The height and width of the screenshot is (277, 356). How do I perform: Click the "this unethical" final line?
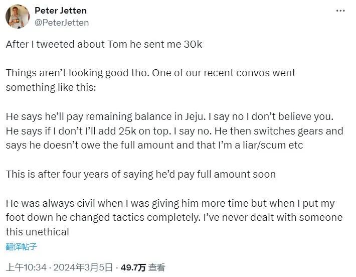click(37, 232)
